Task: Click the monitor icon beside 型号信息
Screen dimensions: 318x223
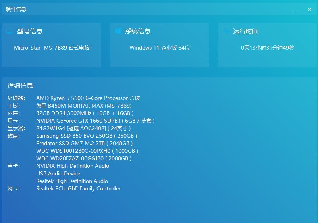Action: pyautogui.click(x=10, y=31)
